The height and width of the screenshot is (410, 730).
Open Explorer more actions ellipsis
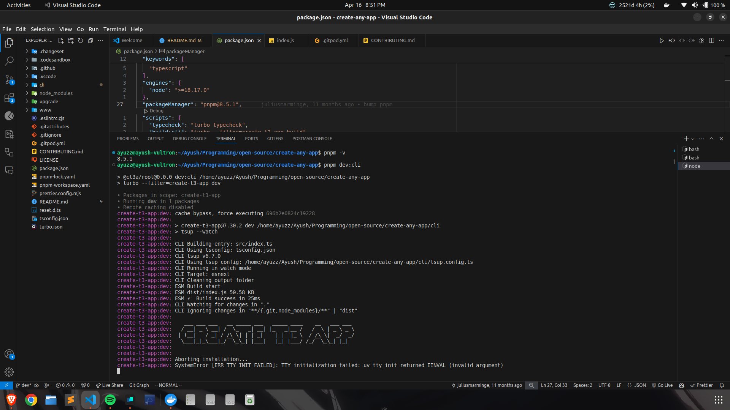pyautogui.click(x=100, y=40)
